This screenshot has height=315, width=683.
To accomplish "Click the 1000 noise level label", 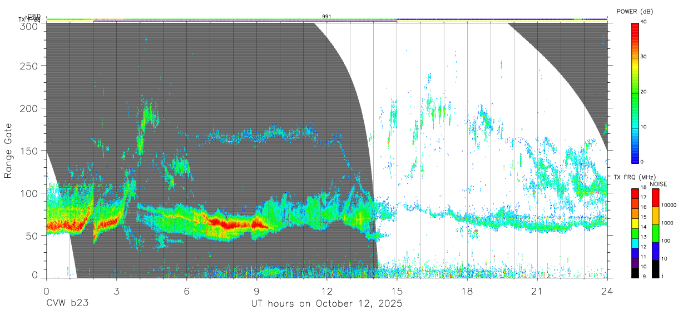I will [x=667, y=223].
